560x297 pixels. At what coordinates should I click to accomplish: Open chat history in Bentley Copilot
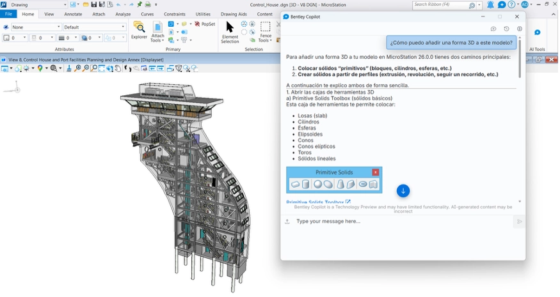coord(506,29)
